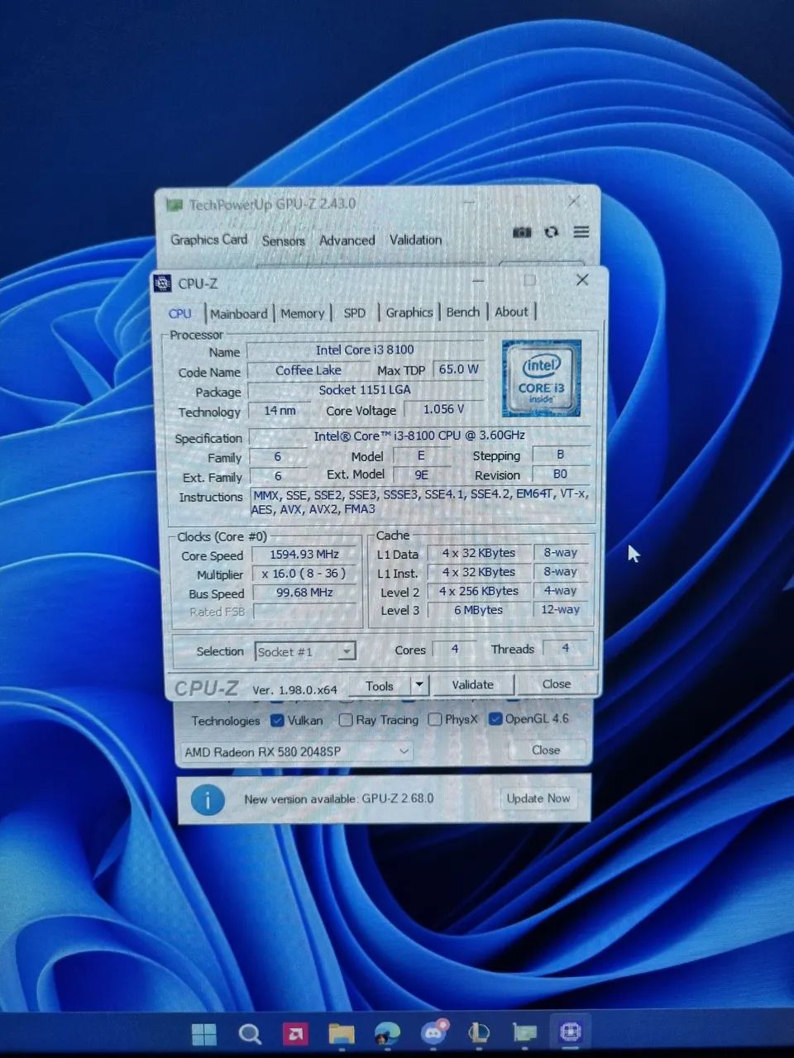The height and width of the screenshot is (1058, 794).
Task: Minimize the CPU-Z window
Action: (478, 281)
